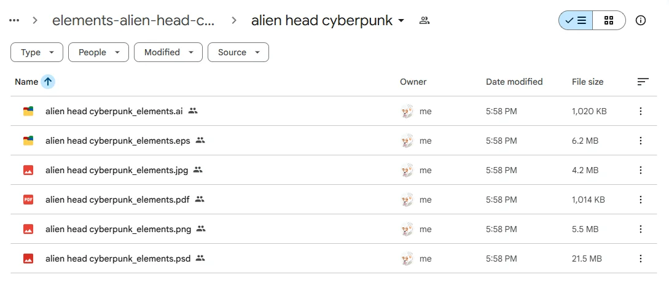Open the sort options icon
669x288 pixels.
(x=643, y=82)
